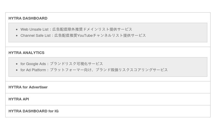This screenshot has height=129, width=217.
Task: Expand the HYTRA for Advertiser section
Action: click(28, 87)
